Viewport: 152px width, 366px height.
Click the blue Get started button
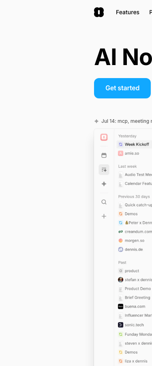122,88
